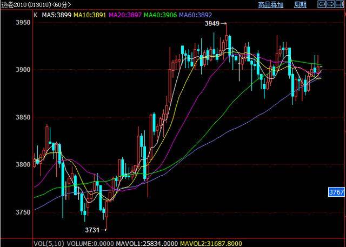Click the blue 3767 price tag
The image size is (346, 247).
click(x=336, y=192)
